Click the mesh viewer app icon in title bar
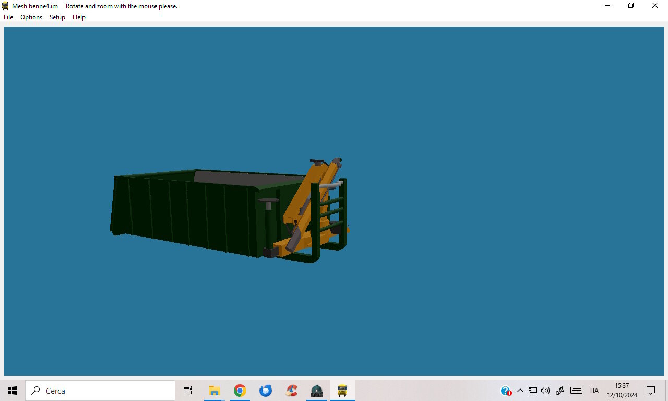 (6, 6)
